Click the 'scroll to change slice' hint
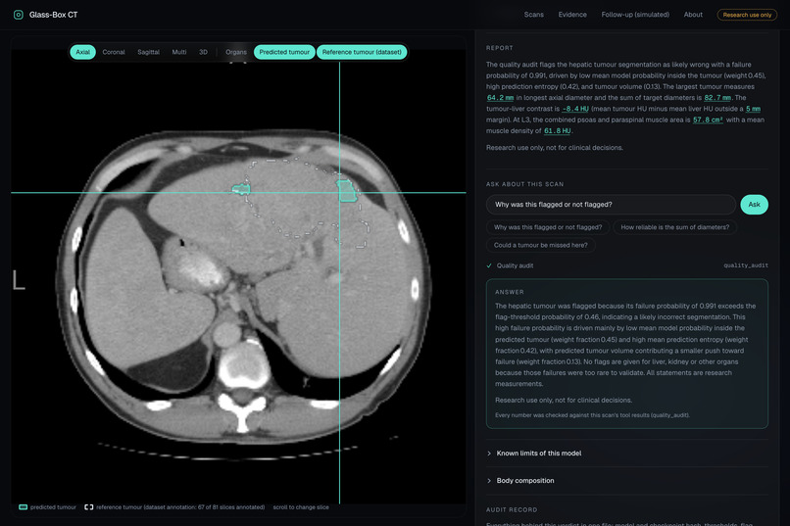This screenshot has width=790, height=526. tap(301, 506)
